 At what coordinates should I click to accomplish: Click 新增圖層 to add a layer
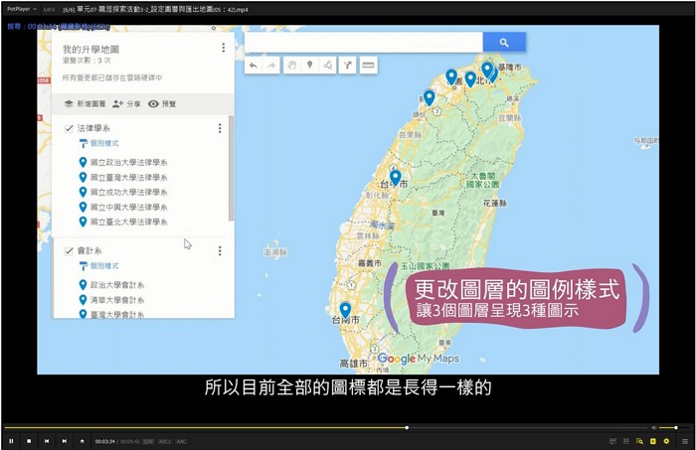point(85,103)
